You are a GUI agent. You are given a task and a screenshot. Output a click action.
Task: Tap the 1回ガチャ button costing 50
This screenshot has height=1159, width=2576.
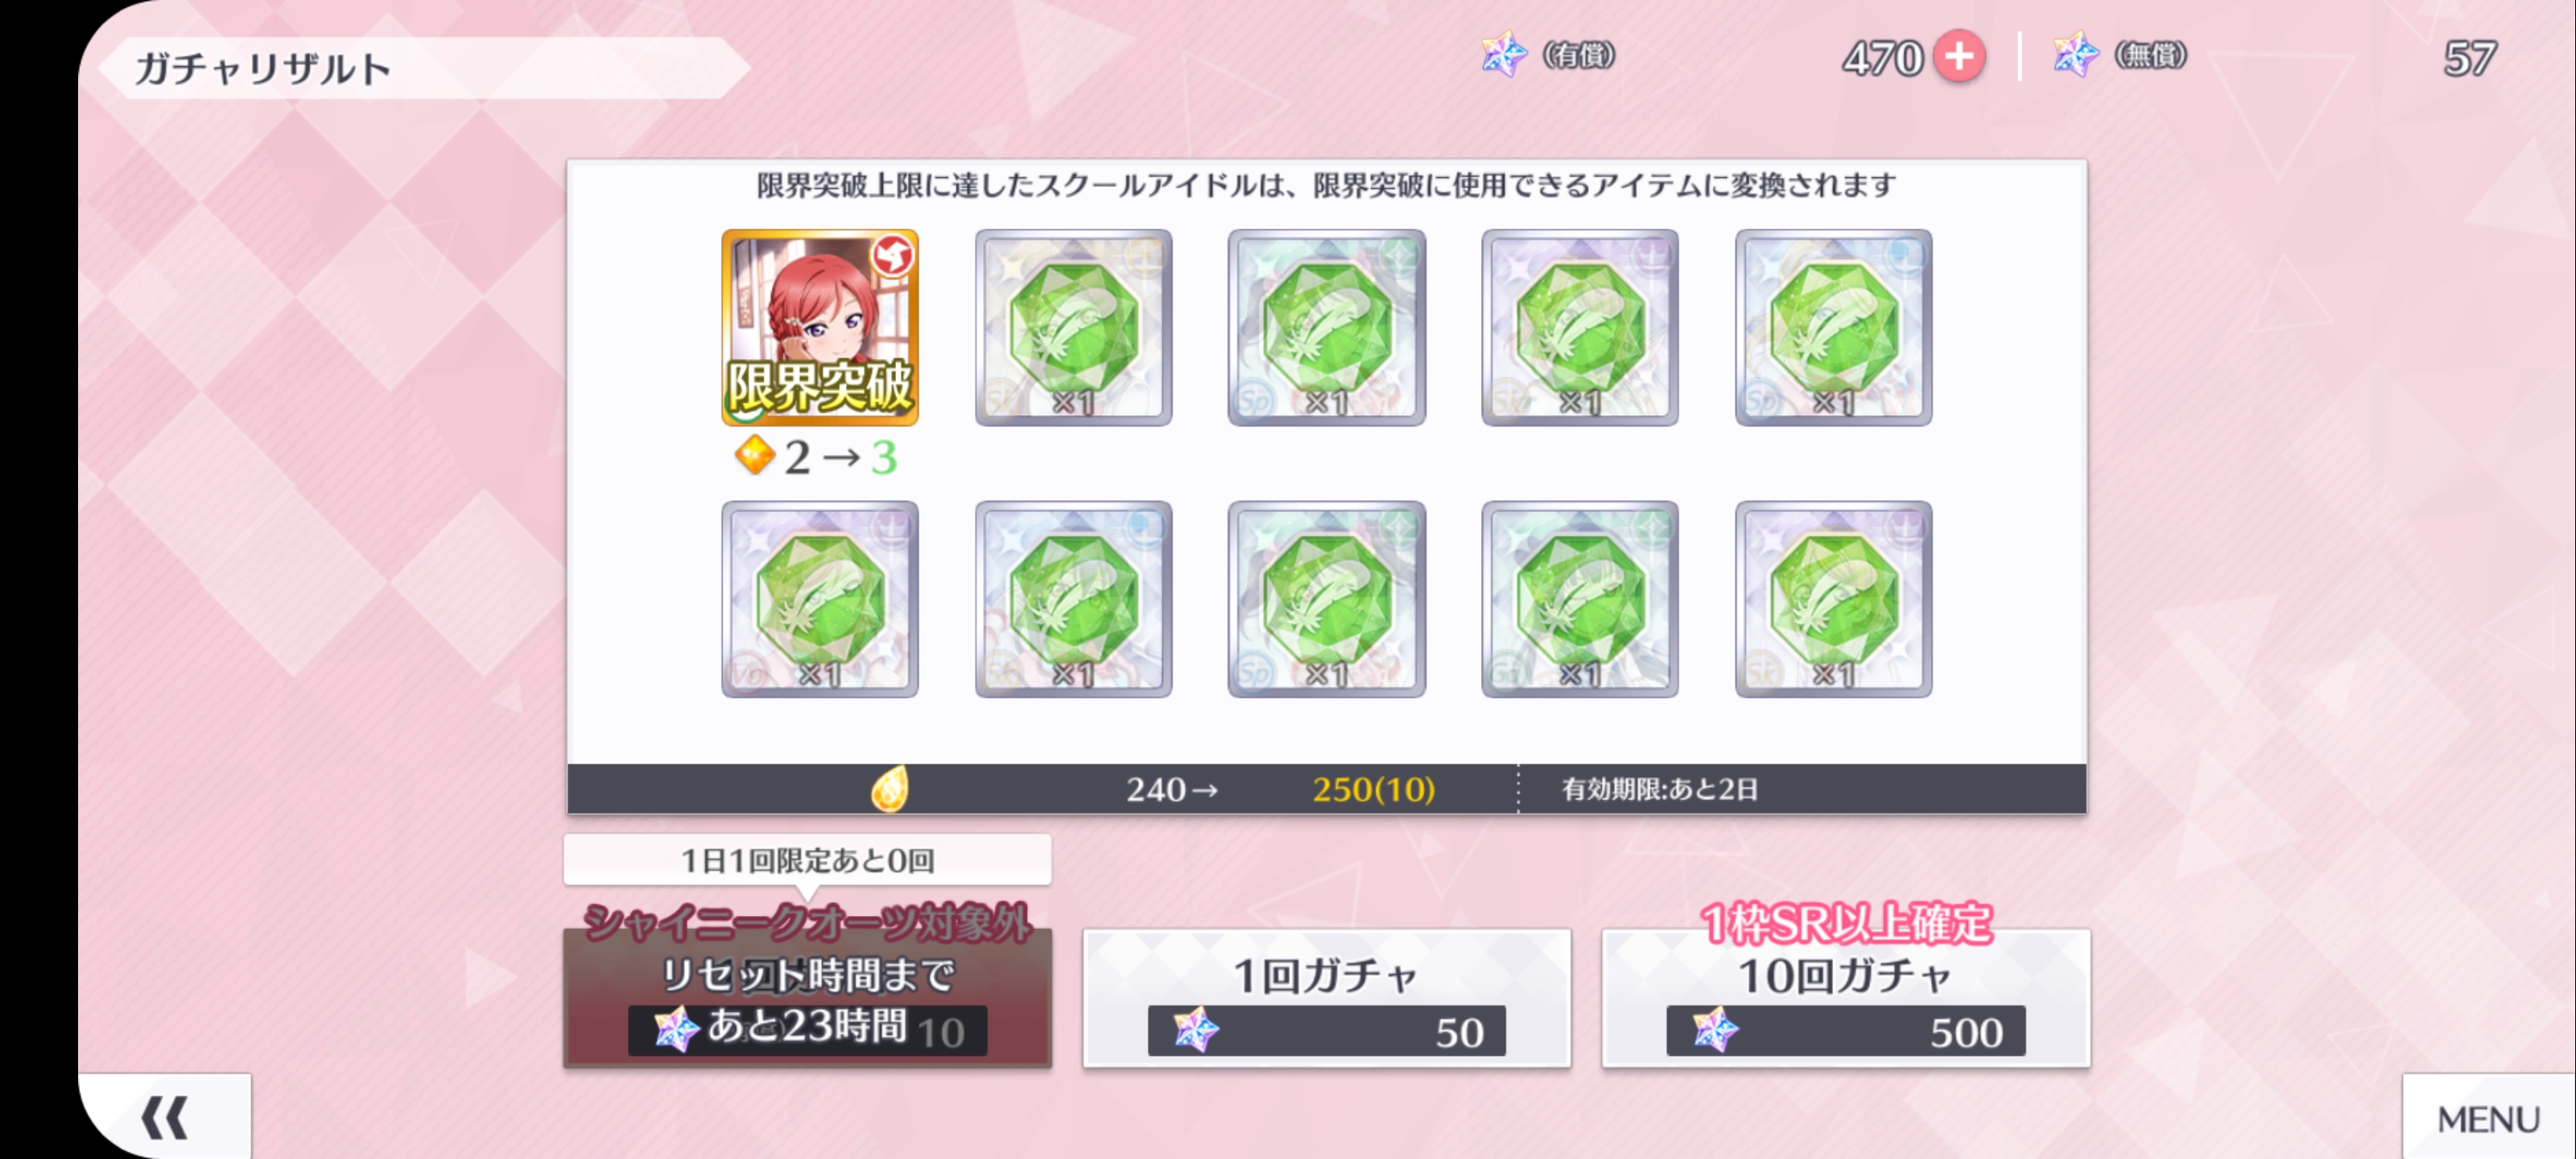click(1326, 998)
